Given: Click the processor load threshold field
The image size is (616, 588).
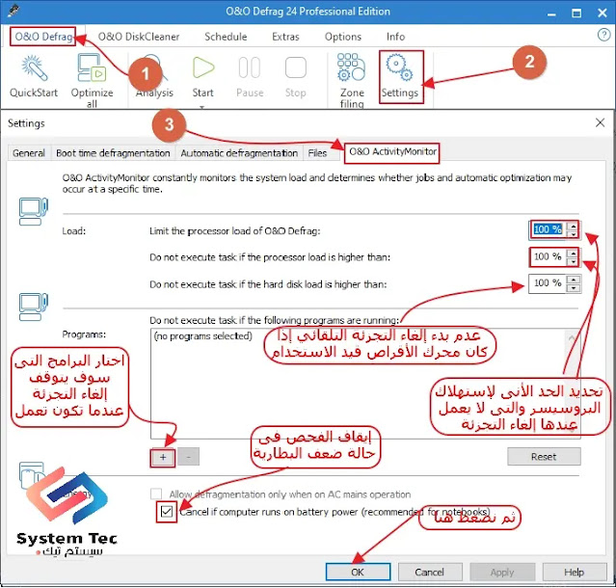Looking at the screenshot, I should [x=548, y=256].
